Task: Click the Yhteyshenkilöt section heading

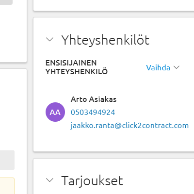Action: [x=105, y=40]
